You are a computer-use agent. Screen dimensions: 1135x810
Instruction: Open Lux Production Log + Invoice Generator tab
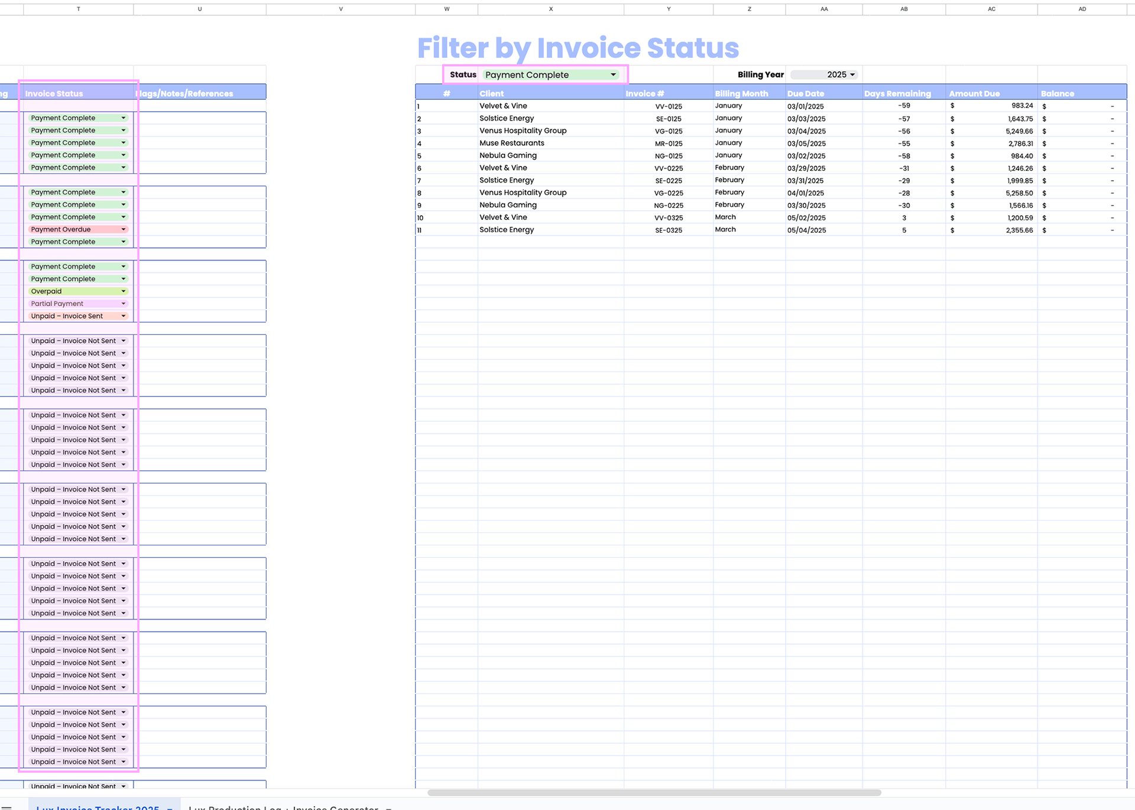[283, 806]
